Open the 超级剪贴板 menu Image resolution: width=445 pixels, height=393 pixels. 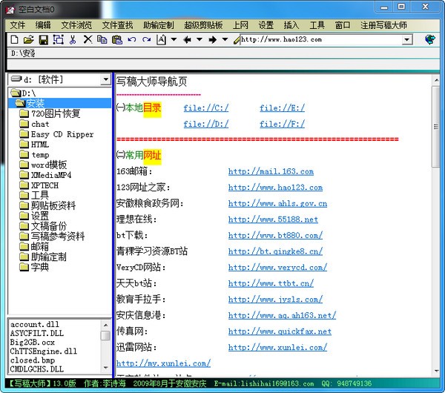point(203,25)
